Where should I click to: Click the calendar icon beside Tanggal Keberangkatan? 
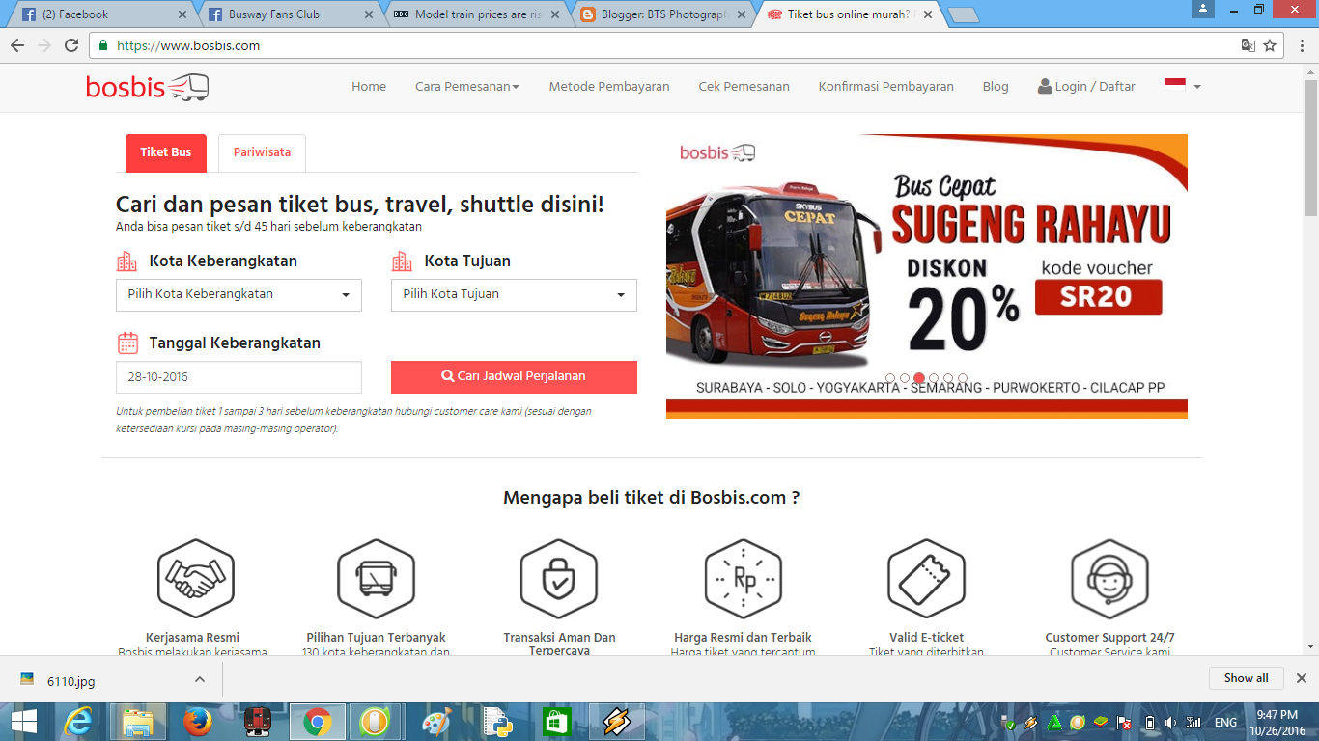tap(127, 343)
